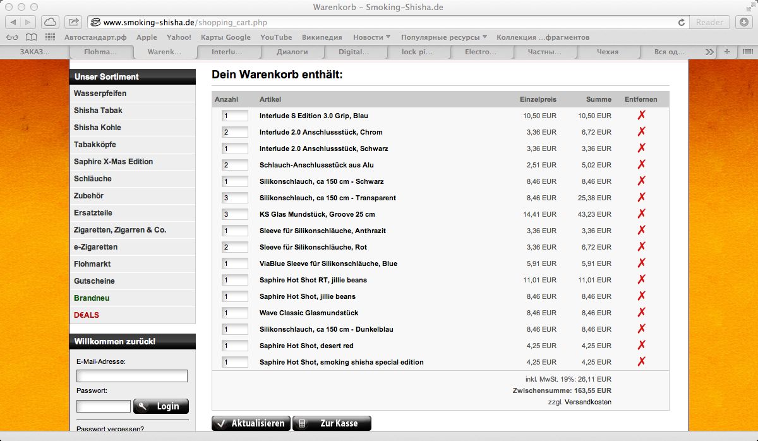Click the Passwort input field
Image resolution: width=758 pixels, height=441 pixels.
click(104, 406)
